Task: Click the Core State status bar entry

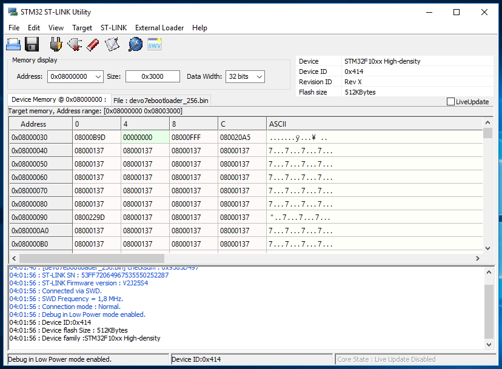Action: (415, 359)
